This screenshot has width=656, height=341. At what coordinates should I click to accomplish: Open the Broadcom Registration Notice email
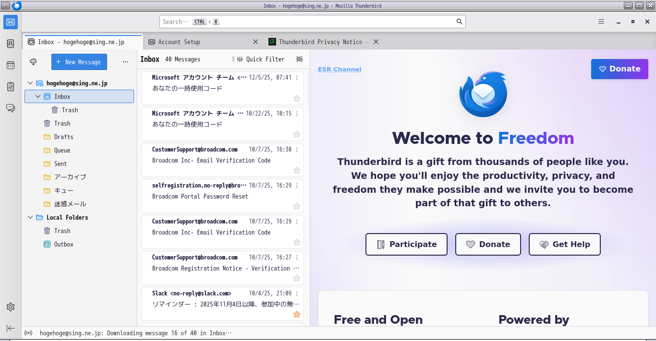[222, 268]
